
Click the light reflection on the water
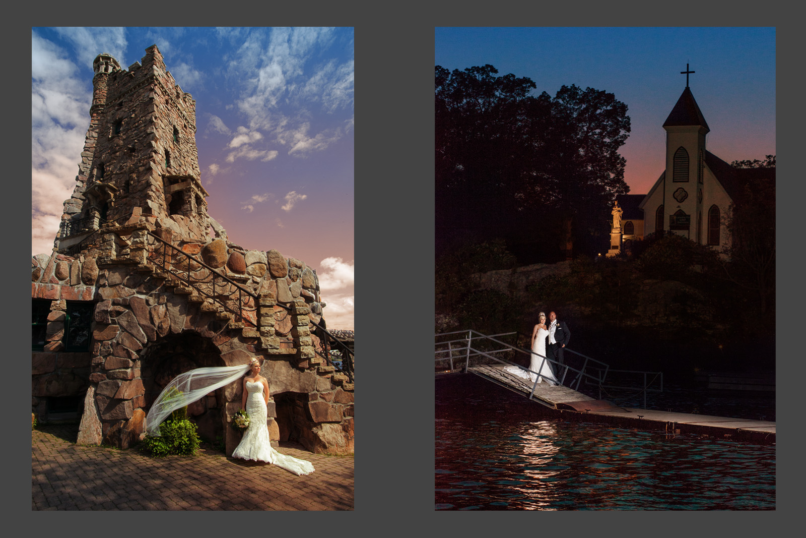[x=540, y=449]
